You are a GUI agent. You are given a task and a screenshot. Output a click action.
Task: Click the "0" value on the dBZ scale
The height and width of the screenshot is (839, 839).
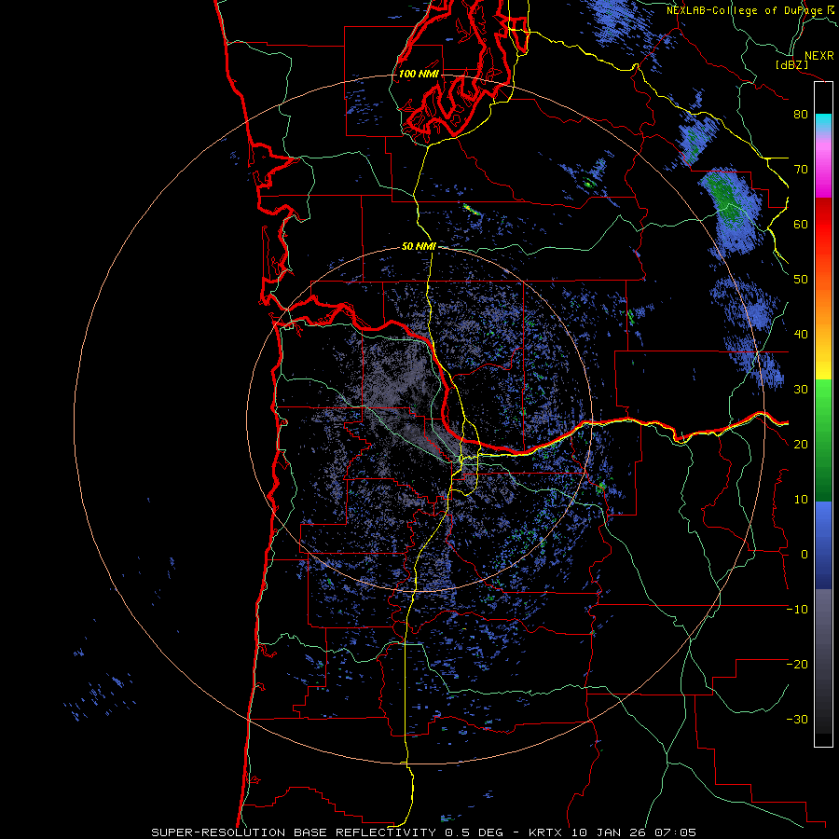pos(805,555)
